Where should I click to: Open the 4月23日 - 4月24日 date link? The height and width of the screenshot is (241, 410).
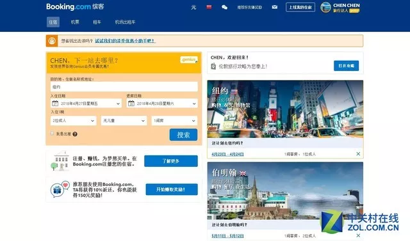(227, 154)
